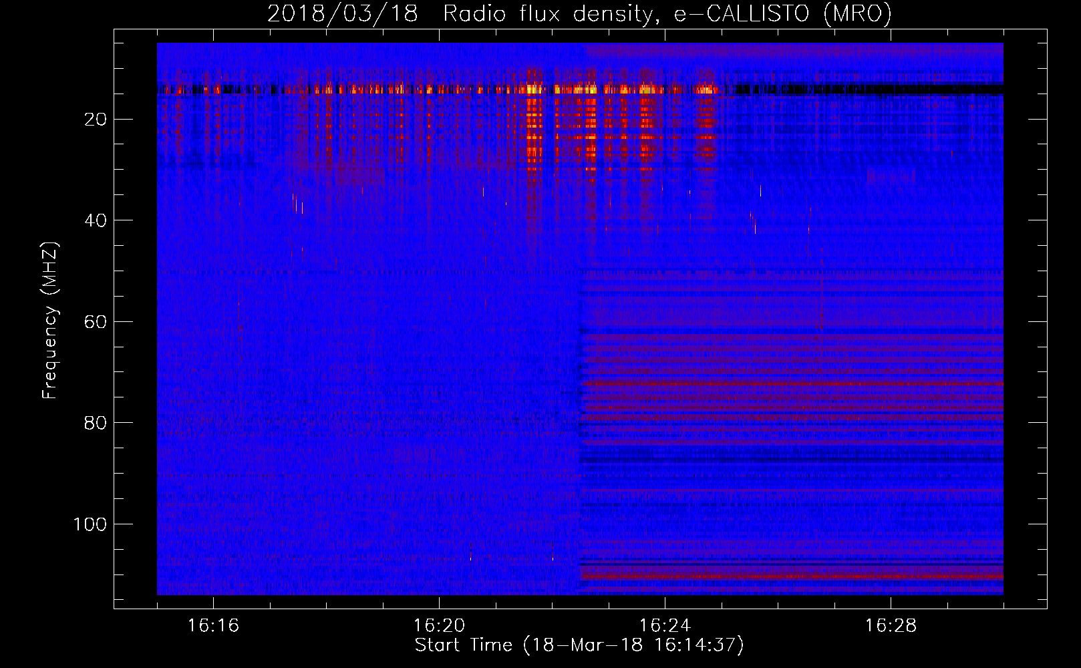The width and height of the screenshot is (1081, 668).
Task: Click the 60 frequency tick label
Action: (96, 322)
